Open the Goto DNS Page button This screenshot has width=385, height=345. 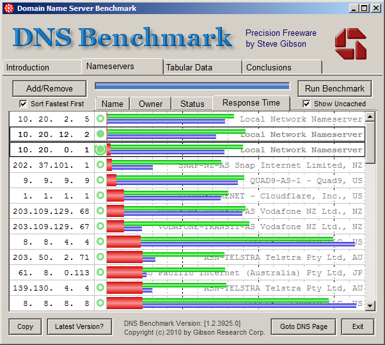click(x=304, y=326)
